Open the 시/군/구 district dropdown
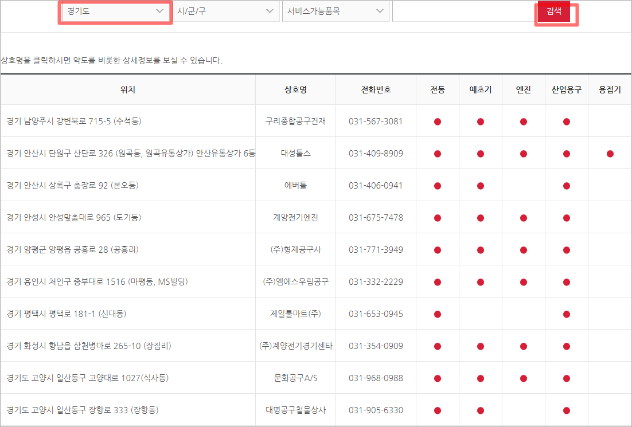The width and height of the screenshot is (632, 427). [226, 11]
